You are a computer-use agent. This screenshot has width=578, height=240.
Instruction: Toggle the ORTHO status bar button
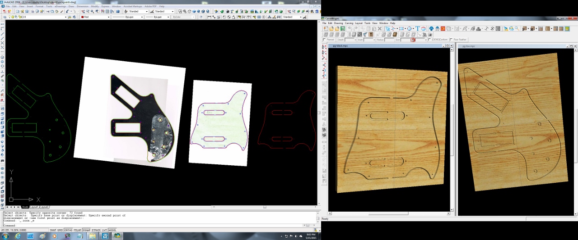coord(68,230)
